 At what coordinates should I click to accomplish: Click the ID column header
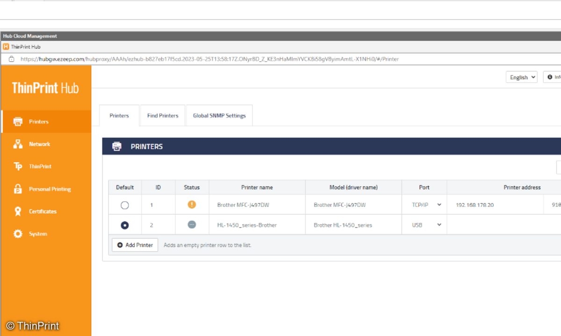(158, 188)
